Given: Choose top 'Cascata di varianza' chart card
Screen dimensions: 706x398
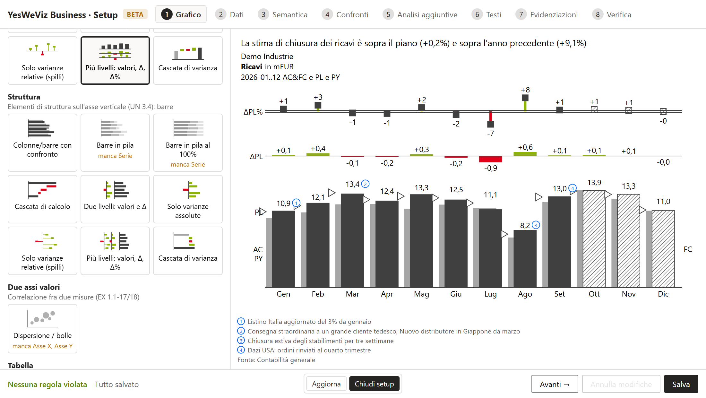Looking at the screenshot, I should point(188,60).
